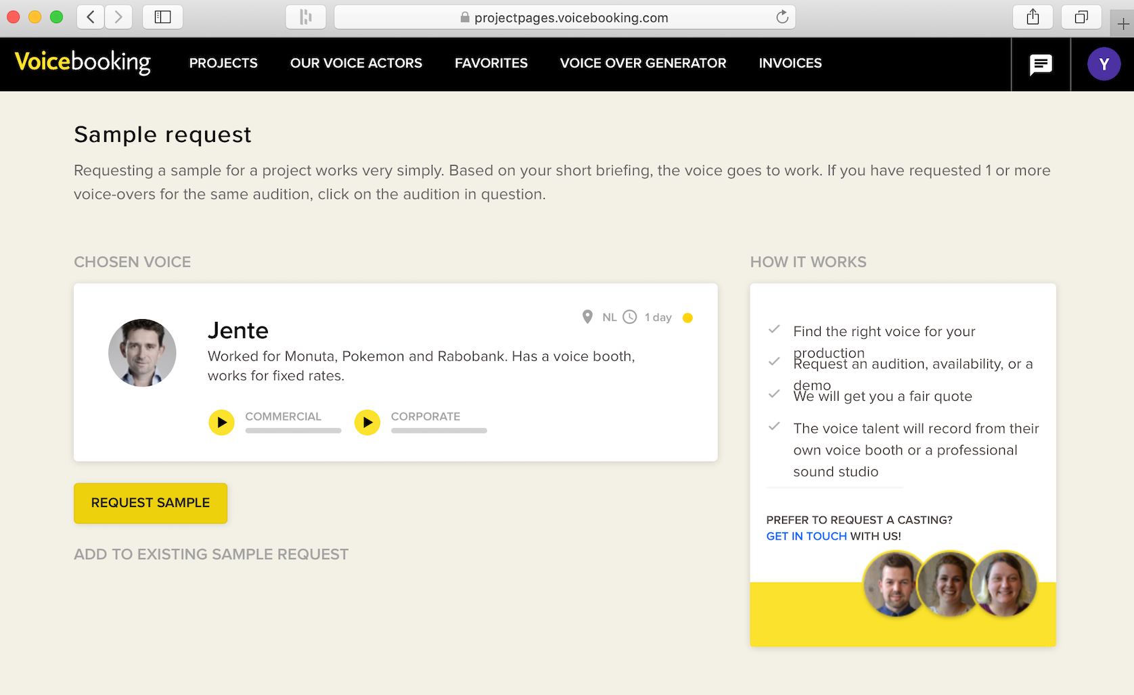Play the Commercial voice demo

pos(221,423)
